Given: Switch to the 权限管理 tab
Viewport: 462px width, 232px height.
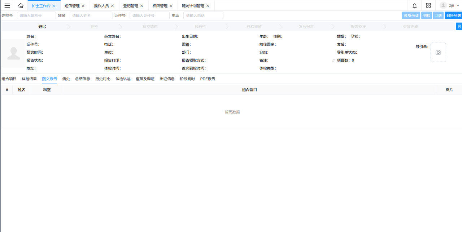Looking at the screenshot, I should (x=160, y=6).
